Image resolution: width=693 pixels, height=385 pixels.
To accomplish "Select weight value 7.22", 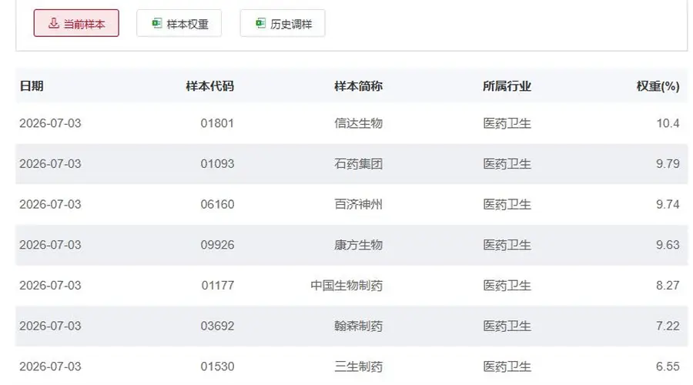I will pyautogui.click(x=668, y=326).
